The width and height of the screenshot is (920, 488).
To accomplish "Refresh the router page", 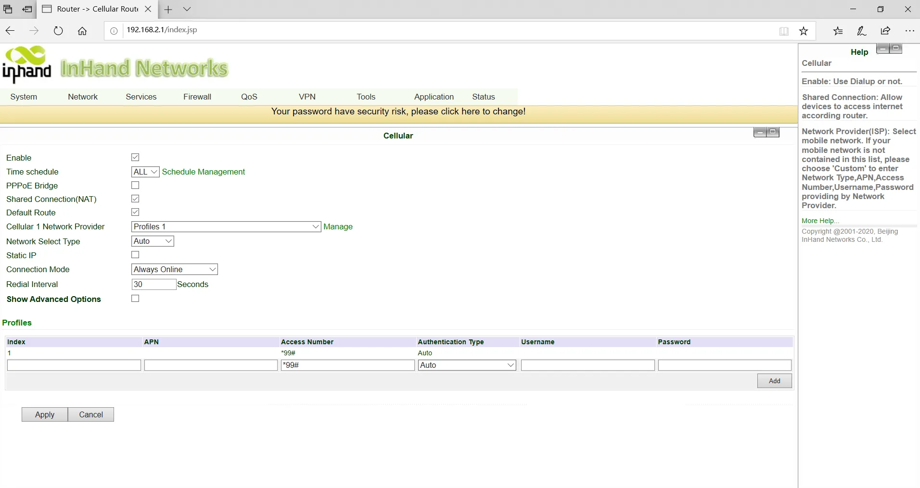I will (x=58, y=31).
